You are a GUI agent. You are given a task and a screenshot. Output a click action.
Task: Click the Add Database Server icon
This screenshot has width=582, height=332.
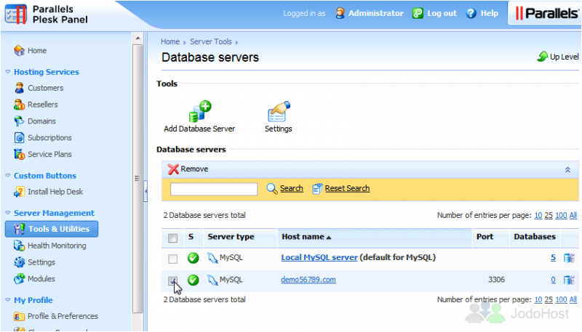200,111
